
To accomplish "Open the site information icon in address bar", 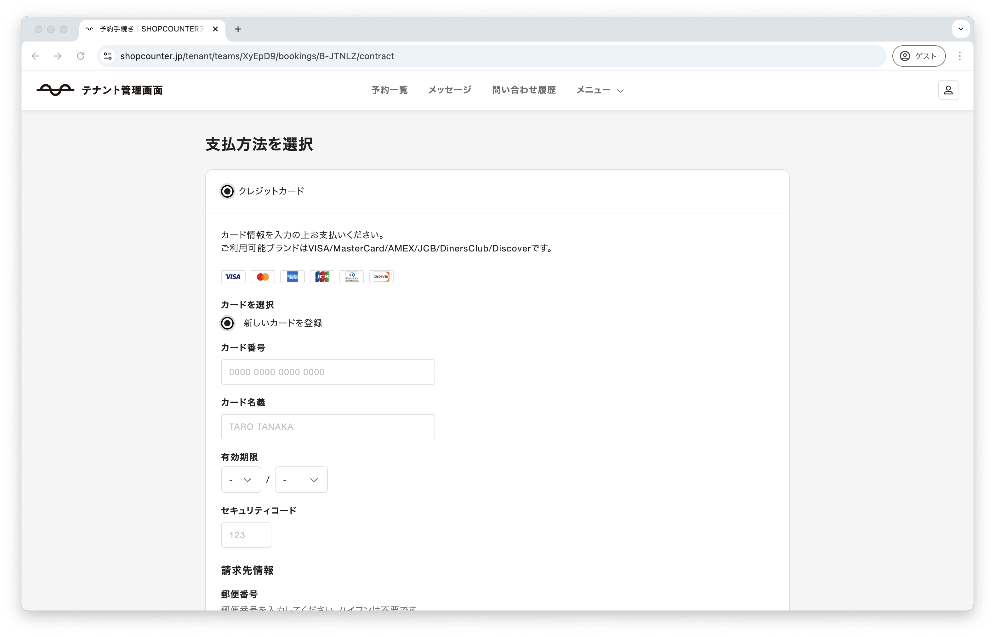I will tap(108, 56).
